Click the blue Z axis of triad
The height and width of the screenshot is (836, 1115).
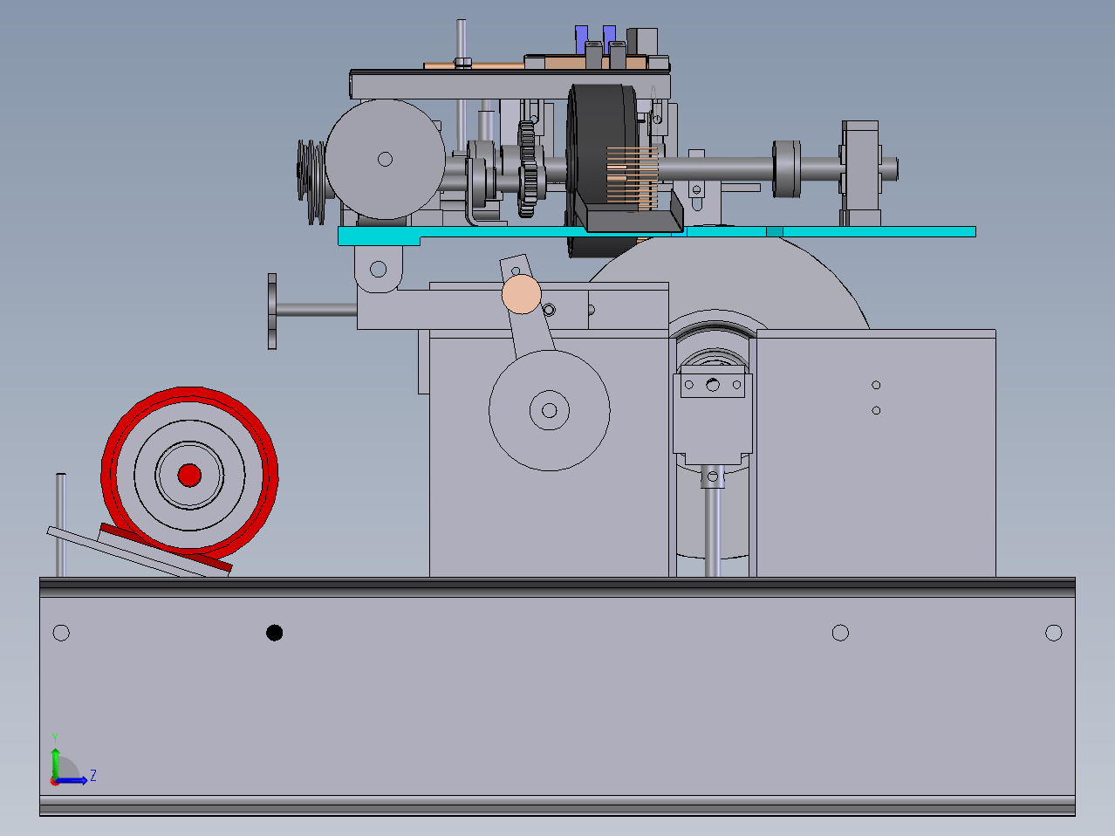tap(74, 778)
